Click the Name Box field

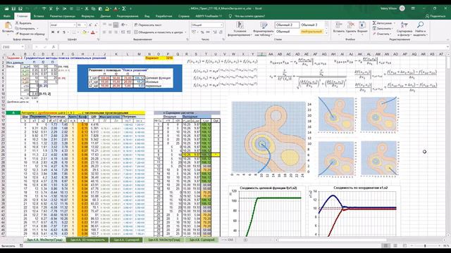(x=13, y=47)
